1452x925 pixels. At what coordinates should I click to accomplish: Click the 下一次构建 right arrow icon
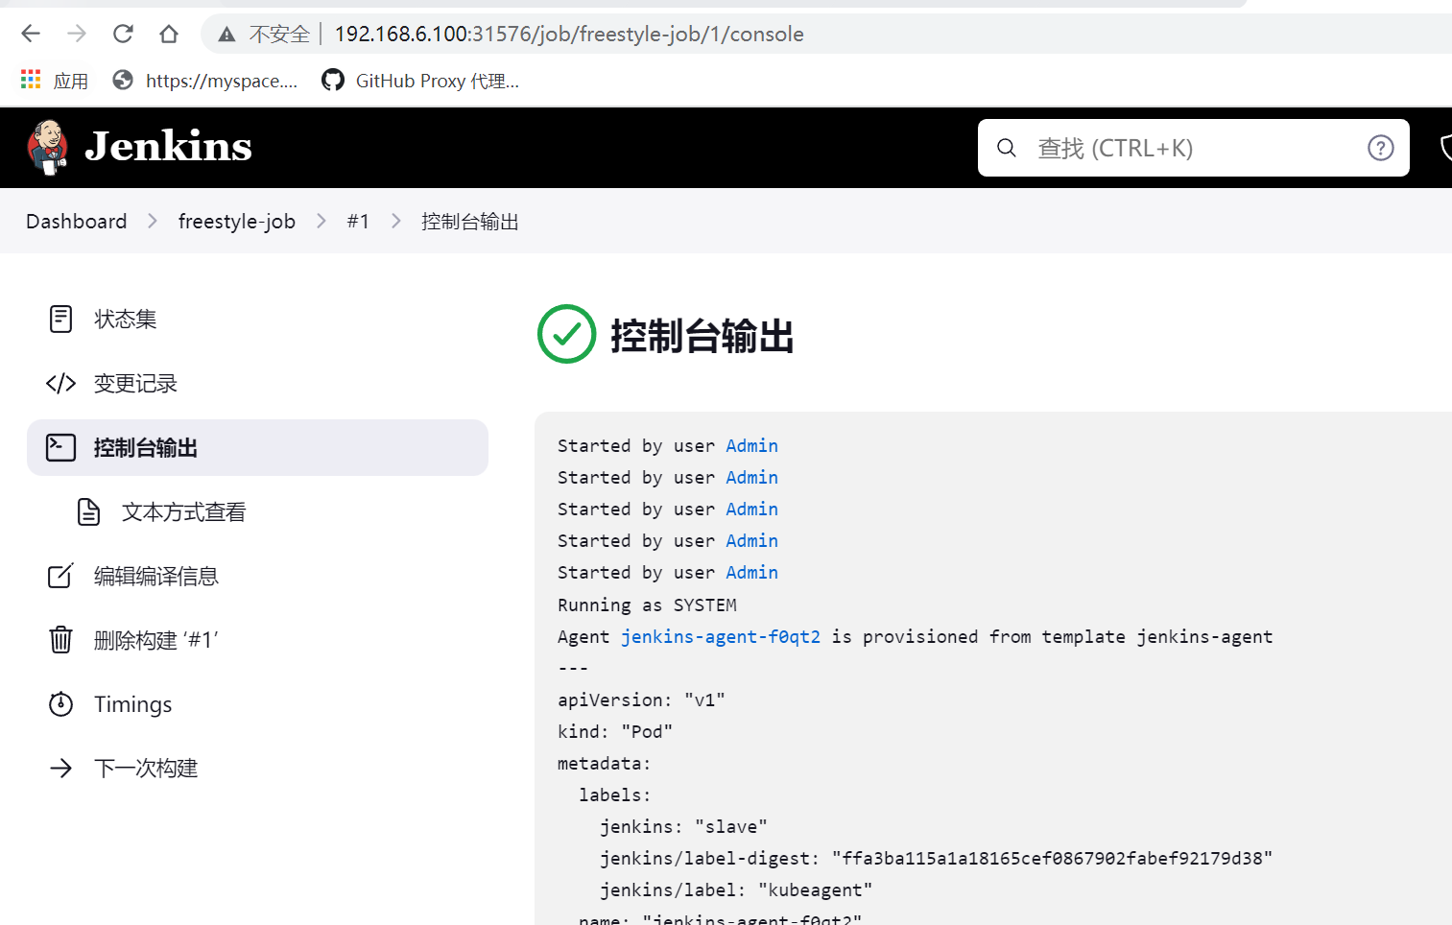pos(60,768)
